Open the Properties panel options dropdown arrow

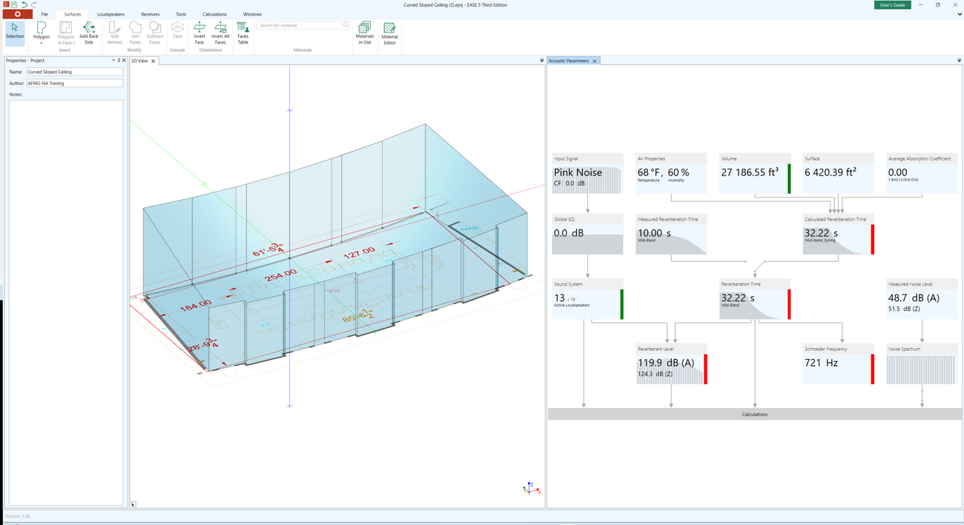point(113,61)
